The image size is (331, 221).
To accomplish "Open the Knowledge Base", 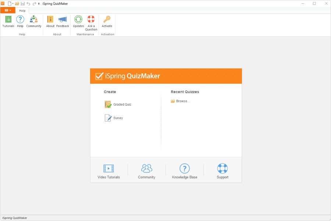I will (184, 171).
